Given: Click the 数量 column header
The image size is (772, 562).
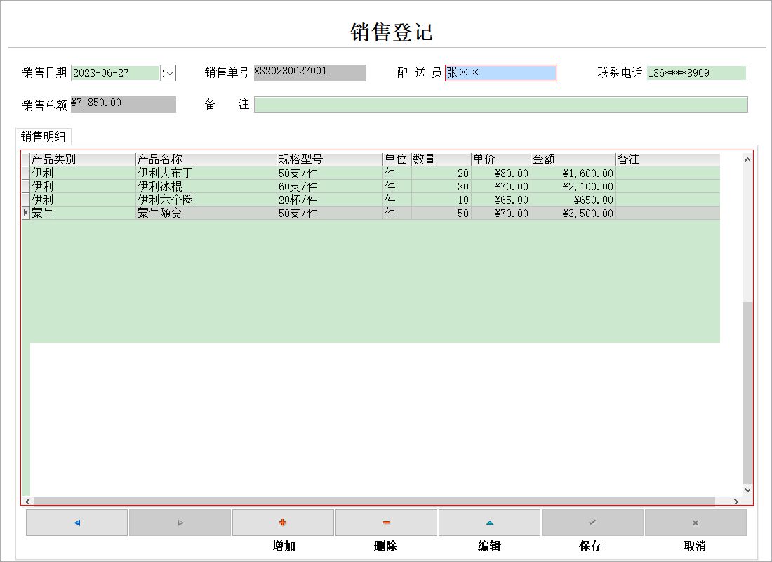Looking at the screenshot, I should pyautogui.click(x=441, y=159).
